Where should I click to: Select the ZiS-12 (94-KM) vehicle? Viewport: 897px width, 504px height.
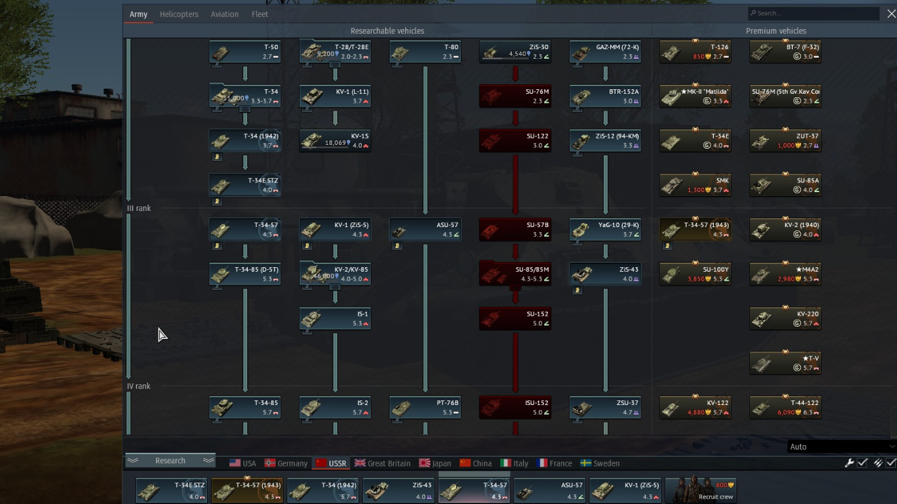(x=605, y=141)
